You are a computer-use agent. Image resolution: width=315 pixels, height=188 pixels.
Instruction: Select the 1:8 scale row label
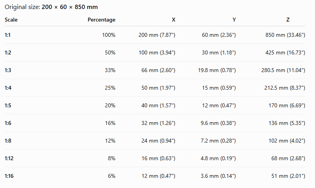point(8,141)
